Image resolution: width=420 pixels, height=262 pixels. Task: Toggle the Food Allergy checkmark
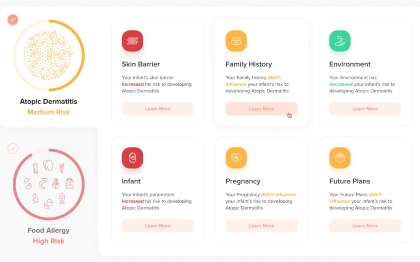(x=13, y=148)
